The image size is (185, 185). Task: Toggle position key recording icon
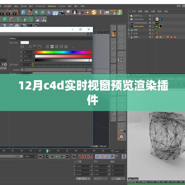click(x=97, y=156)
